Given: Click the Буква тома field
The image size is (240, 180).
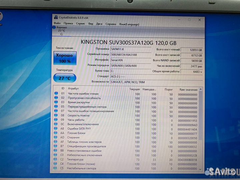Looking at the screenshot, I should point(131,71).
